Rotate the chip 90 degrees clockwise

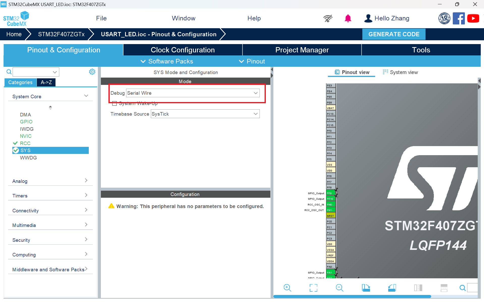tap(366, 288)
